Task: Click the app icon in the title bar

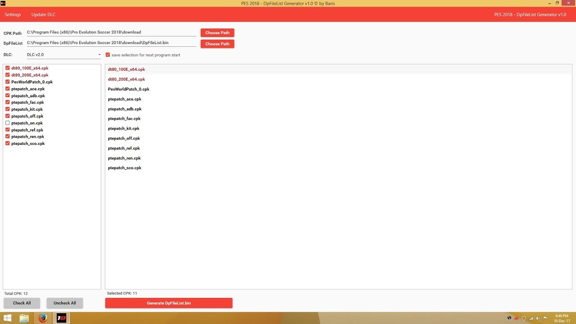Action: coord(3,3)
